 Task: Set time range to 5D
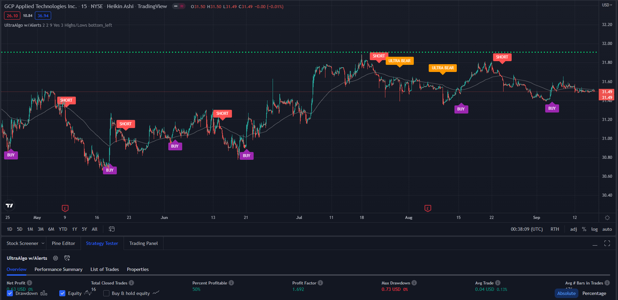coord(19,229)
